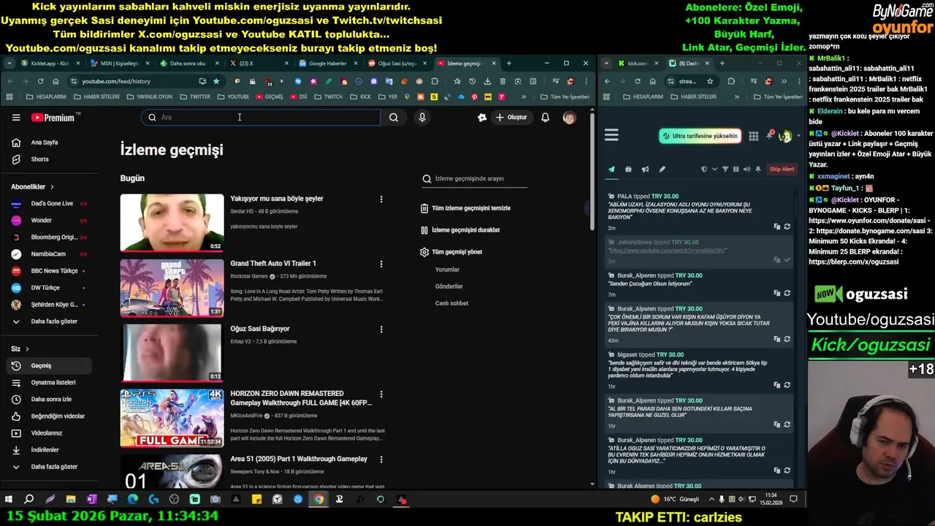Viewport: 935px width, 526px height.
Task: Open Yorumlar history link
Action: [x=447, y=270]
